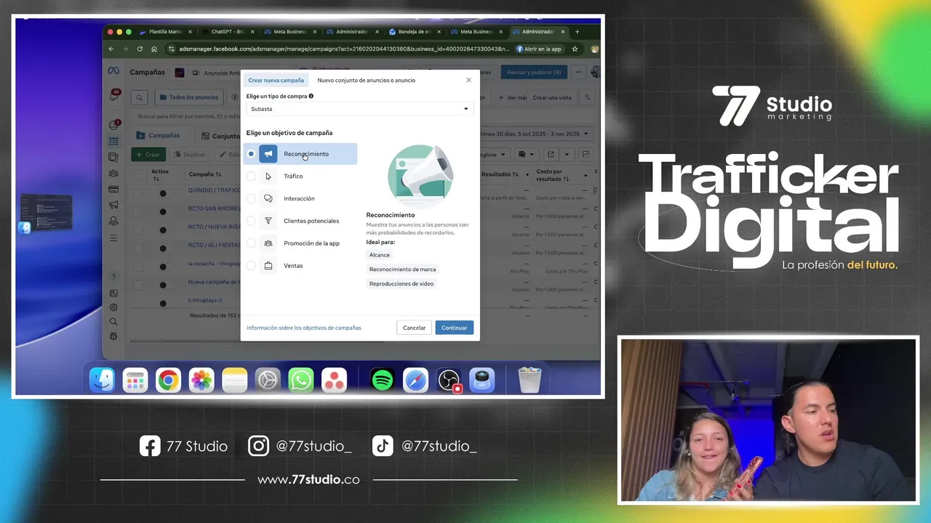Switch to ChatGPT browser tab
The width and height of the screenshot is (931, 523).
coord(227,32)
